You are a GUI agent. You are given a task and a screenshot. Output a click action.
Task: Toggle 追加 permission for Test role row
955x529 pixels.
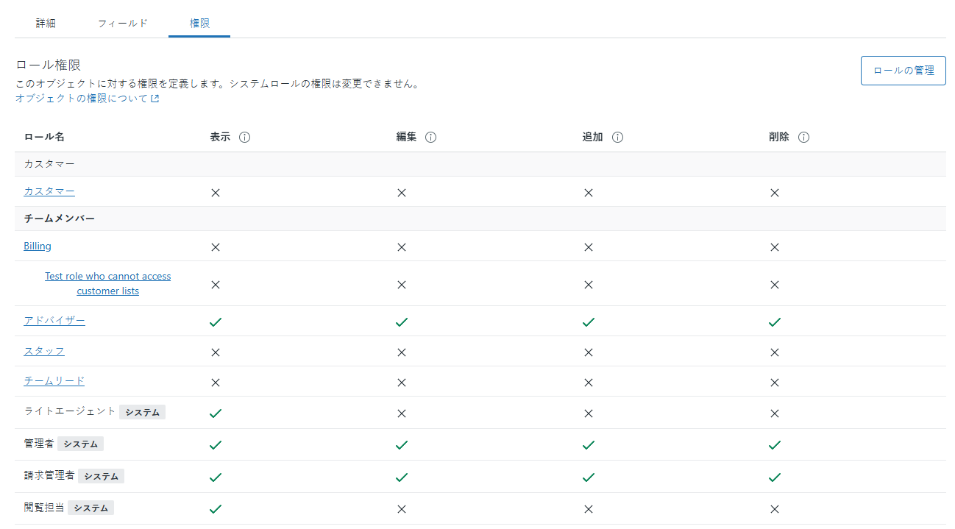point(588,285)
